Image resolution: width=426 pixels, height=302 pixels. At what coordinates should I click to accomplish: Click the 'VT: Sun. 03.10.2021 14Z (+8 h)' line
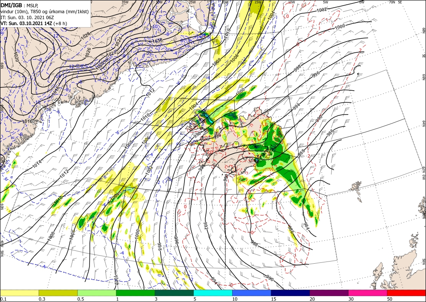click(34, 23)
